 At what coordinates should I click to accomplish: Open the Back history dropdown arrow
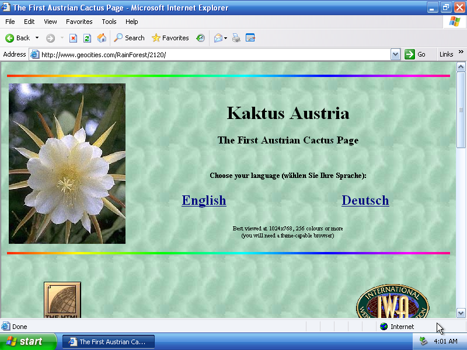coord(37,38)
